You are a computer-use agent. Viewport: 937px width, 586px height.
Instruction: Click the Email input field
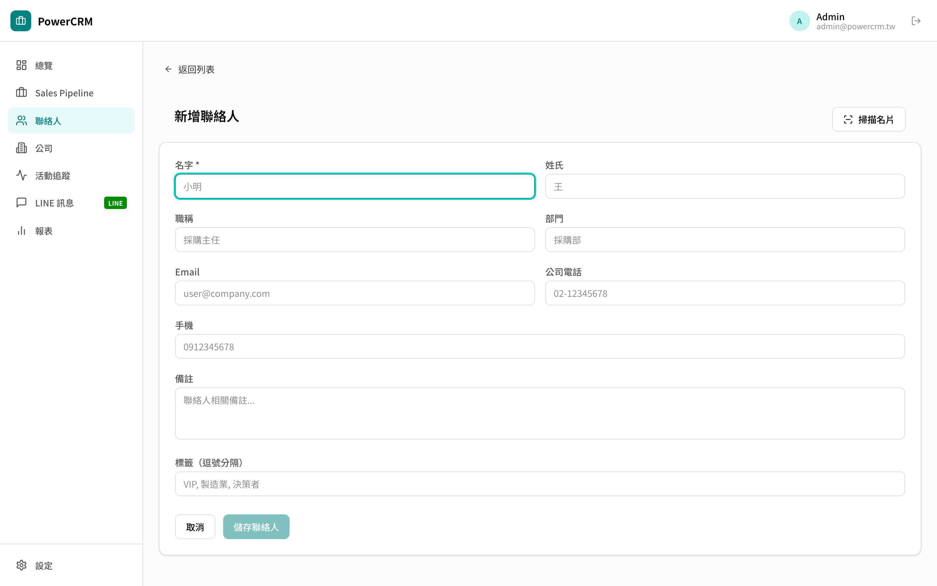tap(355, 293)
